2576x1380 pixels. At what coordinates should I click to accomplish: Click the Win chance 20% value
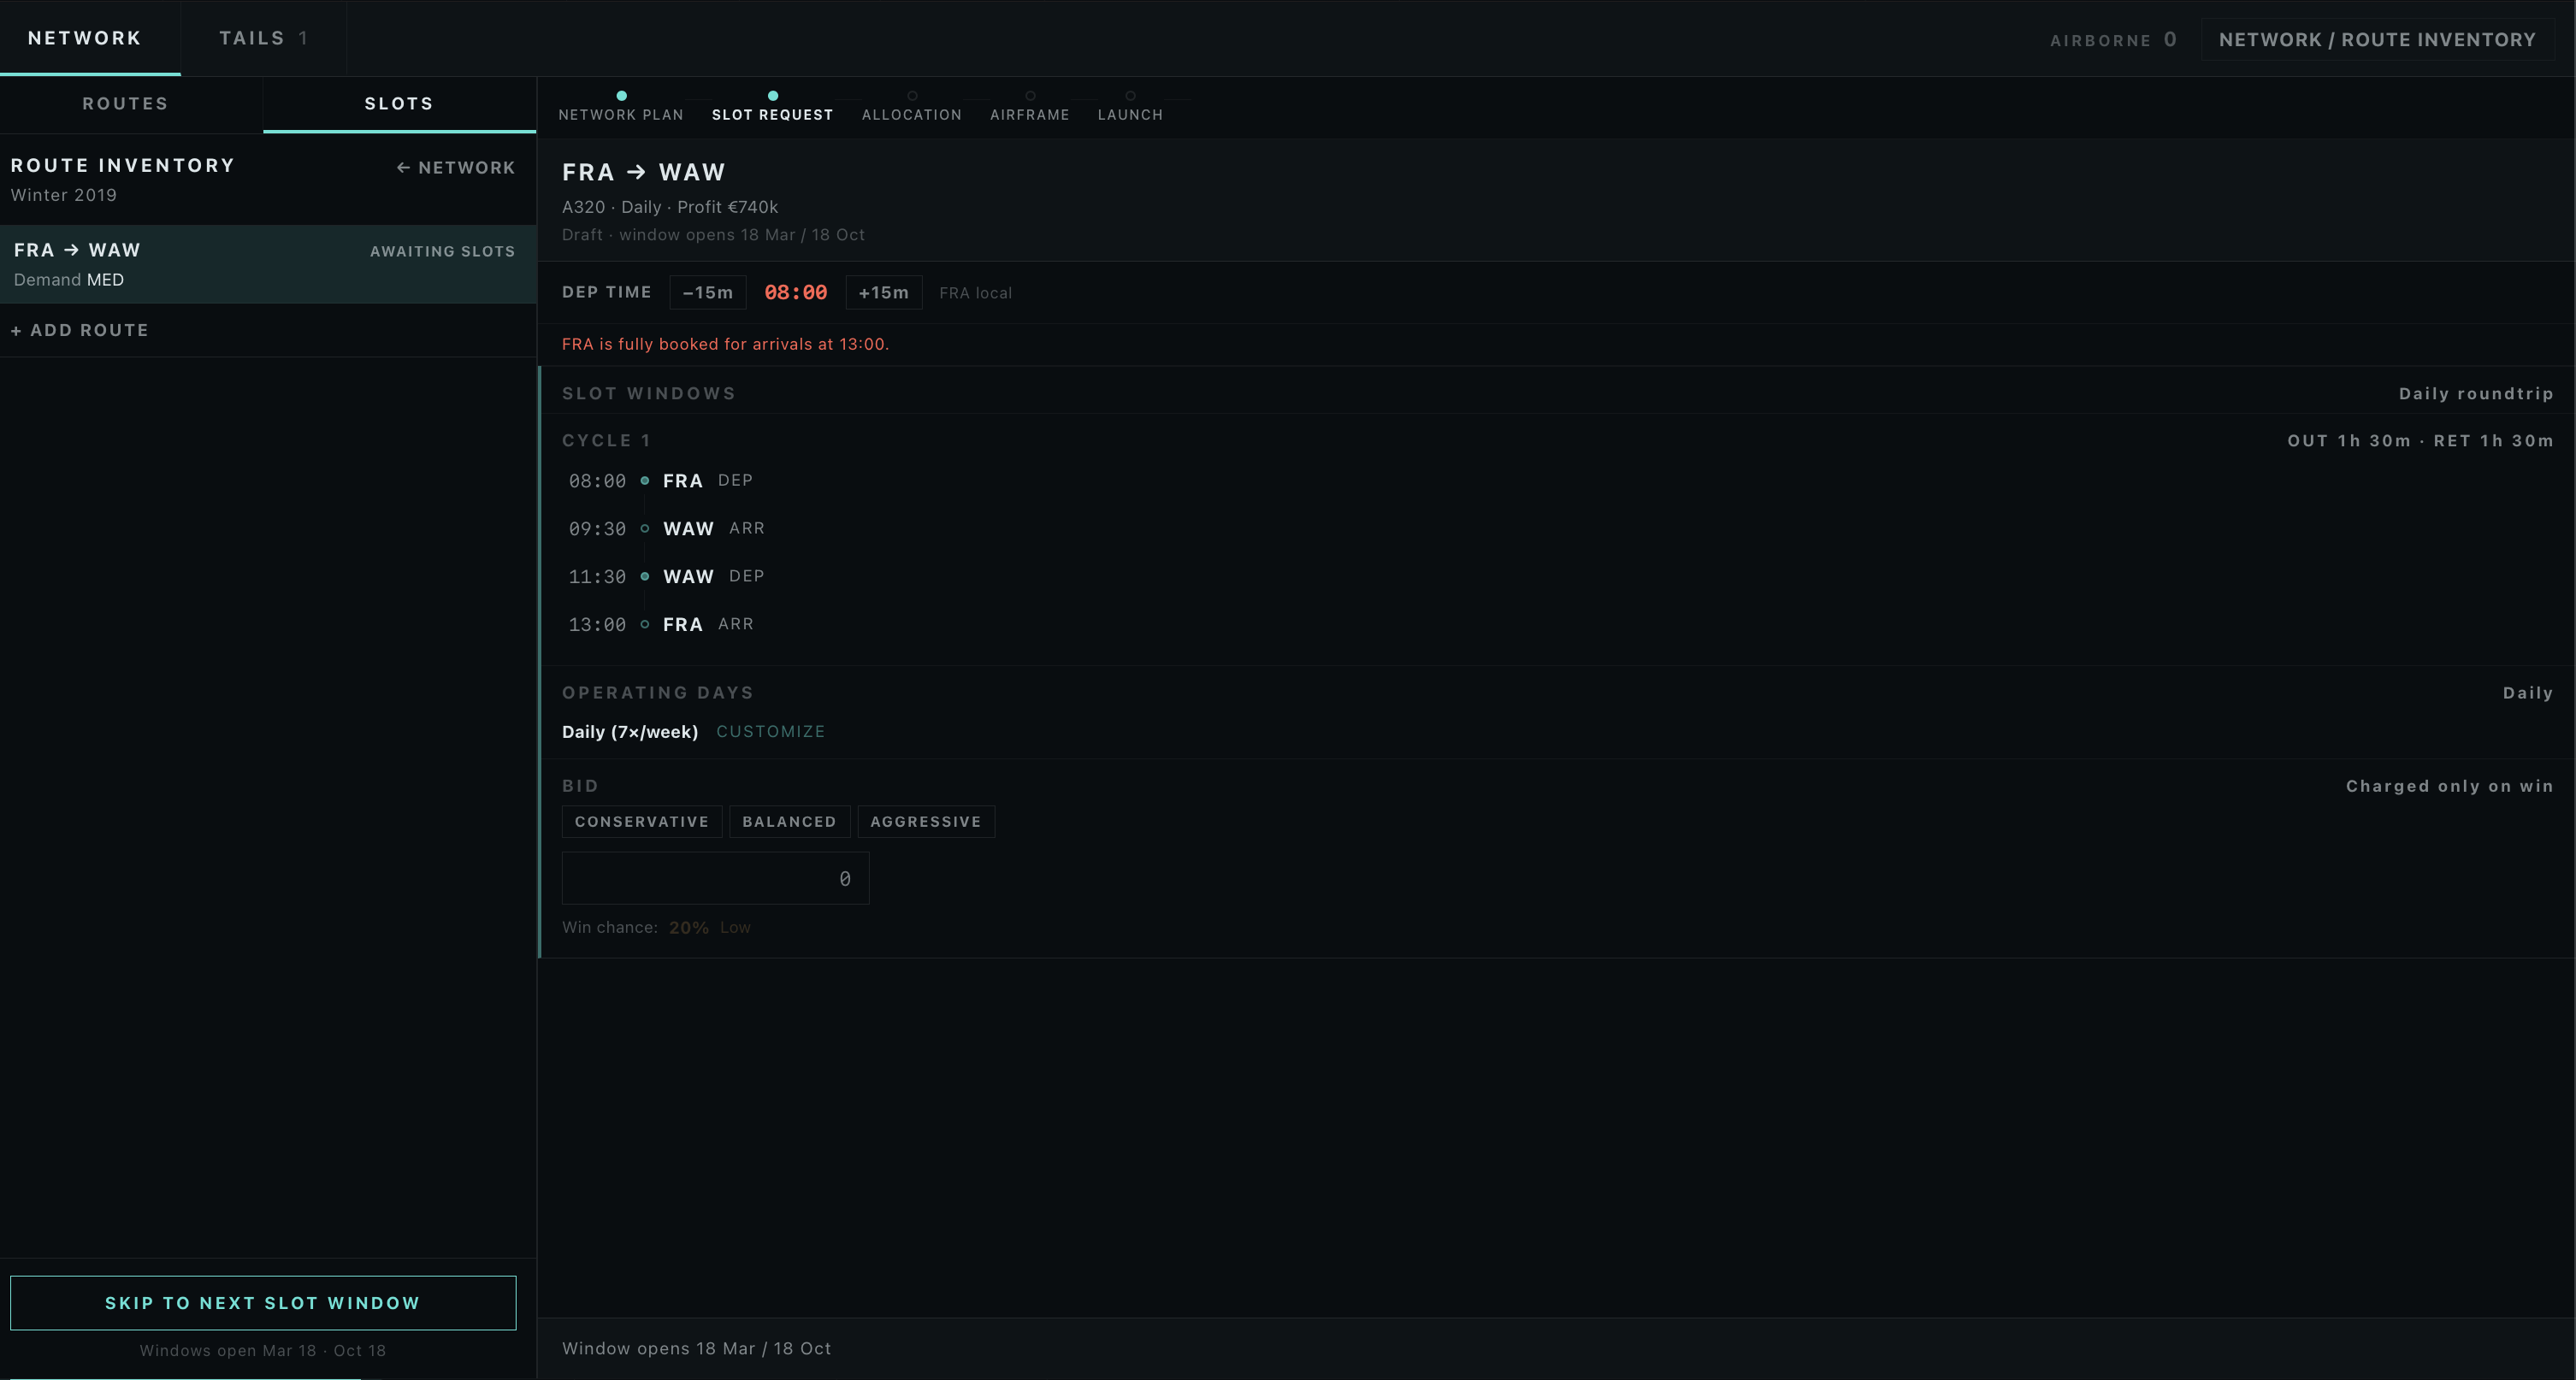689,928
